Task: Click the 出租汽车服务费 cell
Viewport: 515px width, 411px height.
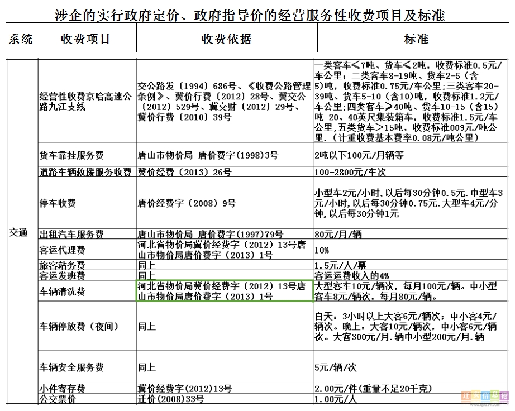Action: click(x=71, y=235)
